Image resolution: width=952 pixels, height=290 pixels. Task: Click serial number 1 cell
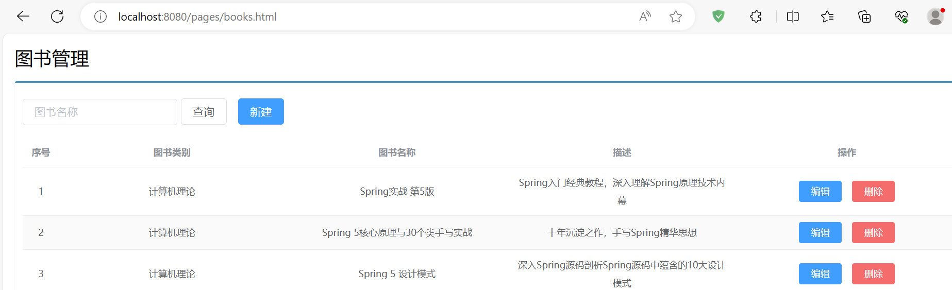click(x=41, y=191)
